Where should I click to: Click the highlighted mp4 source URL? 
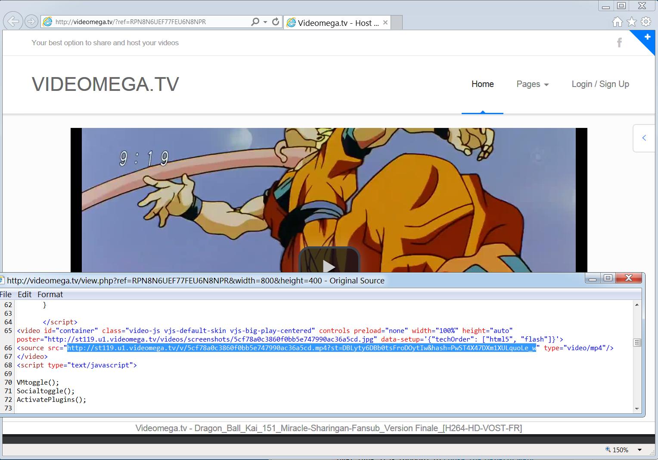301,348
